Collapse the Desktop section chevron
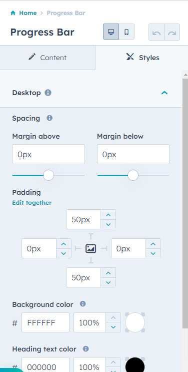188x372 pixels. click(x=164, y=93)
